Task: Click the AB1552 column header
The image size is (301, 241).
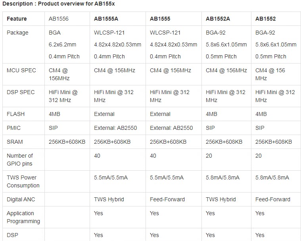Action: [265, 19]
